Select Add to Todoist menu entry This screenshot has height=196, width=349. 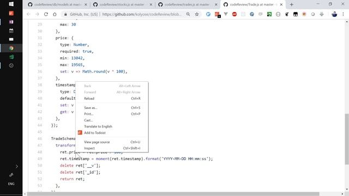[x=112, y=133]
